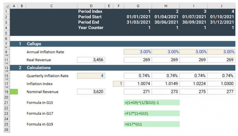Select column G header

pos(138,6)
